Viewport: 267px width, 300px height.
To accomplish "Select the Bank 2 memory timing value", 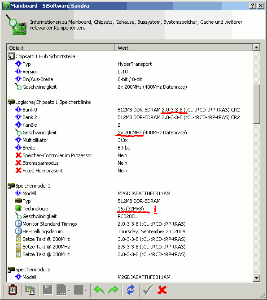I will point(179,117).
